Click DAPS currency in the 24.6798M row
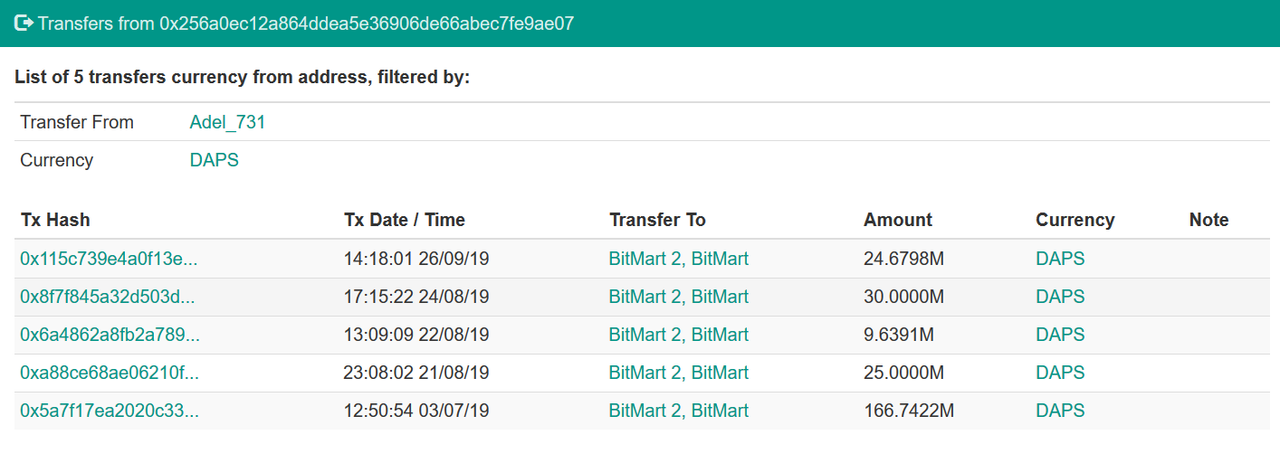 click(x=1060, y=259)
